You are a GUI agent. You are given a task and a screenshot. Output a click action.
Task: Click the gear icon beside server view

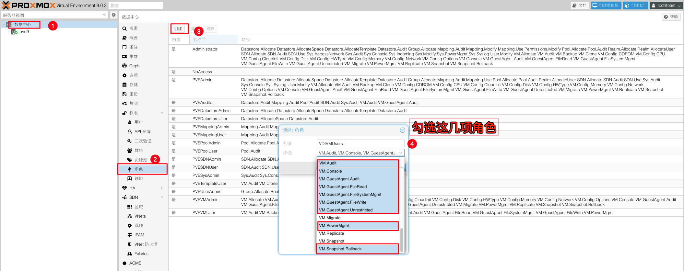pyautogui.click(x=113, y=15)
